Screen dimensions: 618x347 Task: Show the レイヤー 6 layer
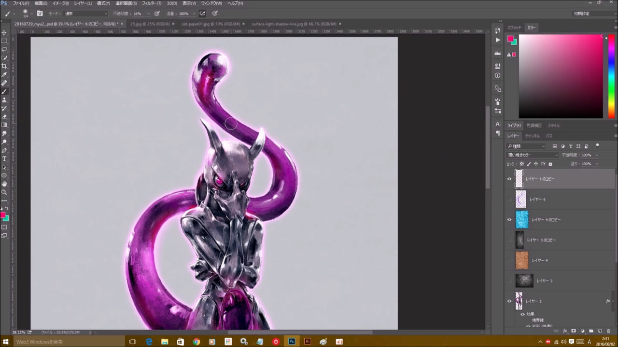coord(509,199)
